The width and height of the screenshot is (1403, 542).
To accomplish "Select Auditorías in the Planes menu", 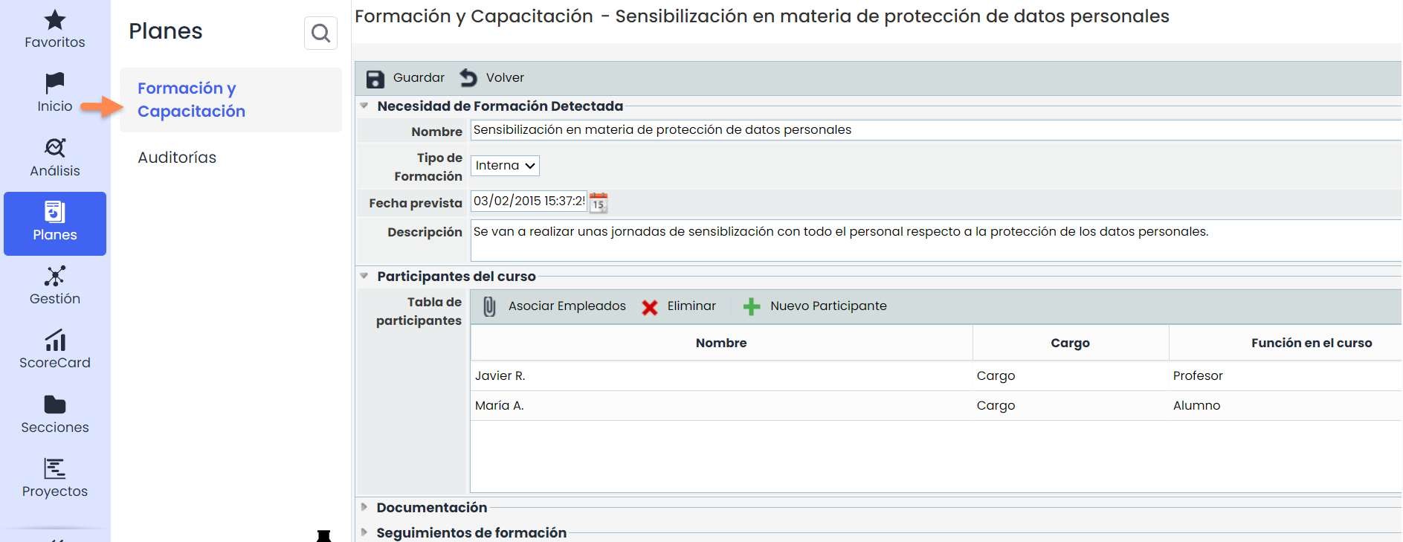I will [x=177, y=158].
